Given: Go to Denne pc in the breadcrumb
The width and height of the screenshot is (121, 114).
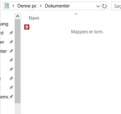Looking at the screenshot, I should pyautogui.click(x=27, y=6).
